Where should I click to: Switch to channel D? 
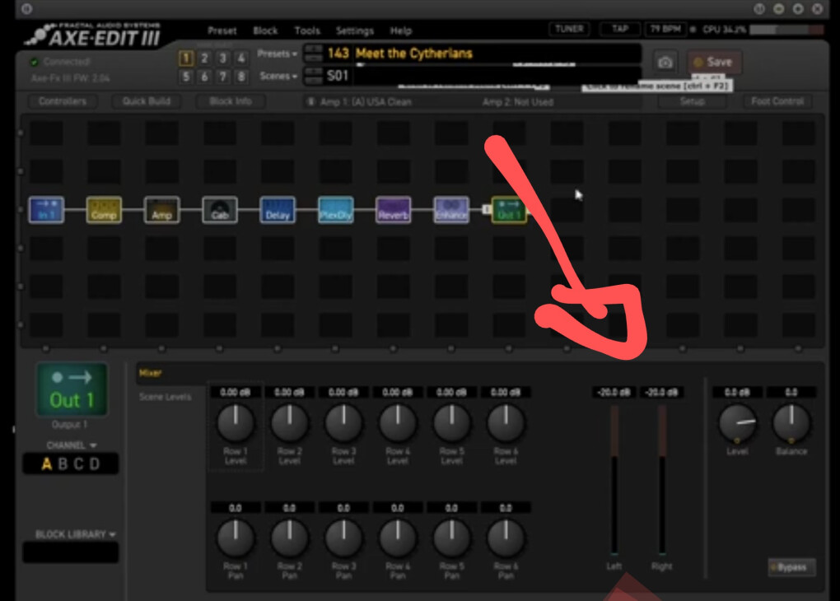(95, 464)
